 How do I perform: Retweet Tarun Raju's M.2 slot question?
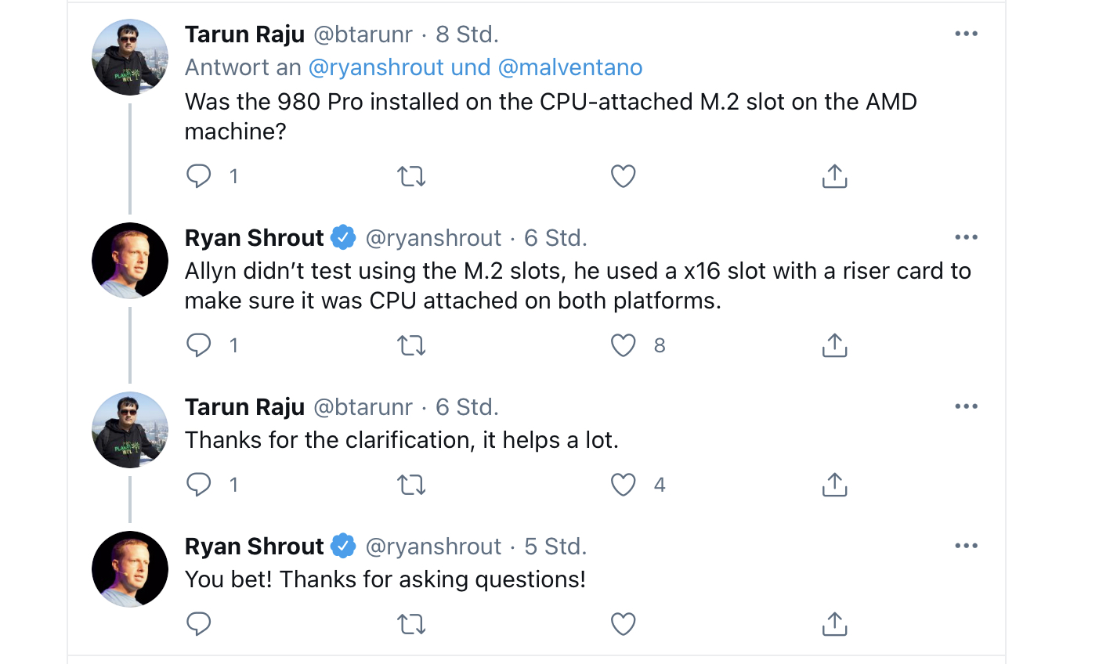[411, 176]
